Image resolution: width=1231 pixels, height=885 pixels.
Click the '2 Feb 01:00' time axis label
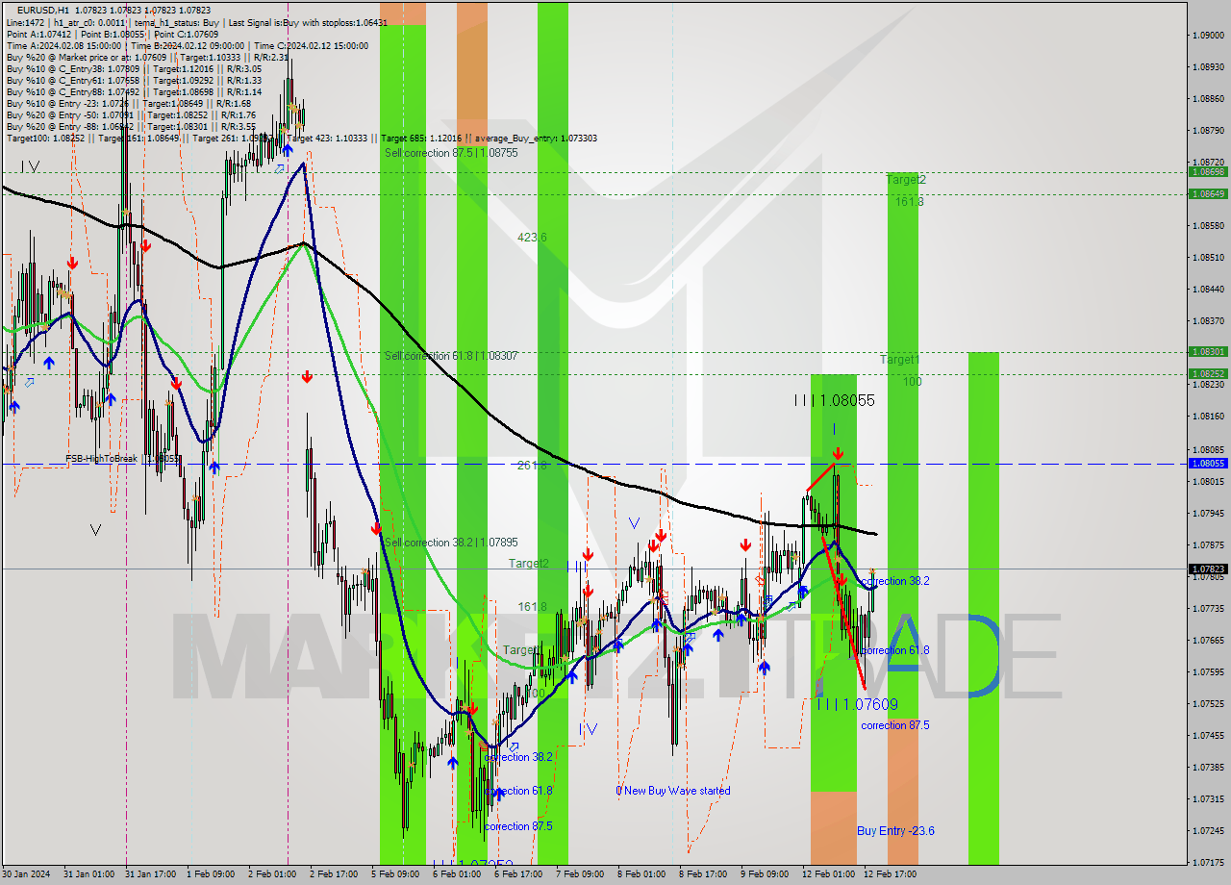pos(272,874)
